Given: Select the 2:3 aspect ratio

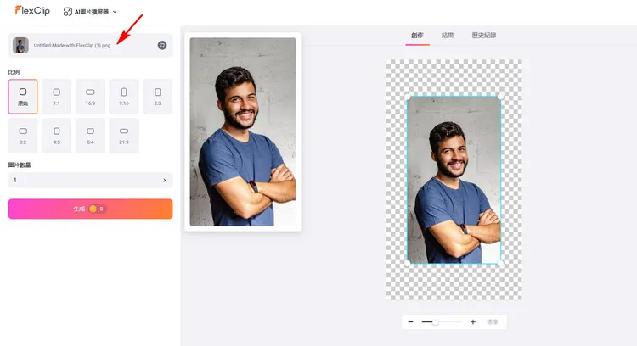Looking at the screenshot, I should pos(157,96).
